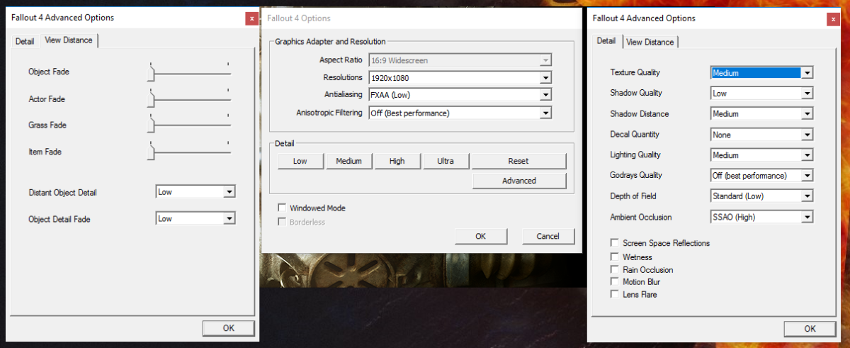This screenshot has height=348, width=850.
Task: Open the Distant Object Detail dropdown
Action: [229, 192]
